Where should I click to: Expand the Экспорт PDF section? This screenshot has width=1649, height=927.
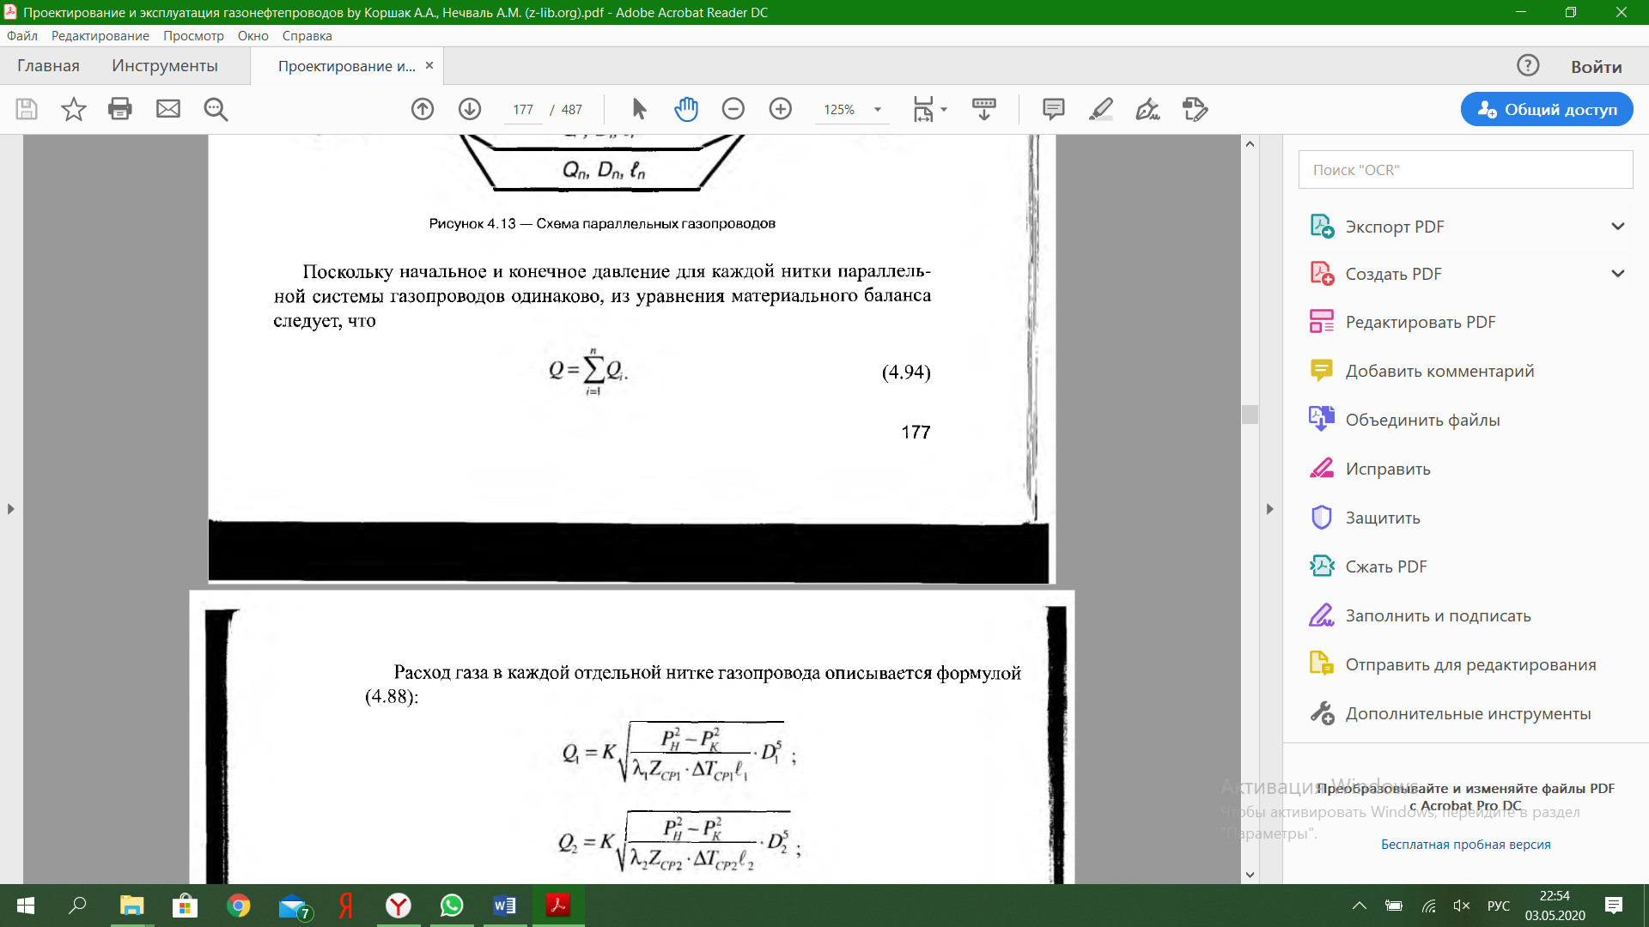(x=1617, y=227)
